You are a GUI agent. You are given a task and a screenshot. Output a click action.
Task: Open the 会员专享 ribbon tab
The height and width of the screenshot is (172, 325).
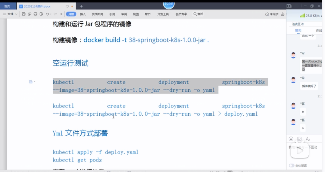click(x=181, y=14)
